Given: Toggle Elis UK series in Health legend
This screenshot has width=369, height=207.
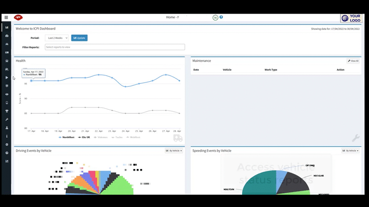Looking at the screenshot, I should click(84, 137).
